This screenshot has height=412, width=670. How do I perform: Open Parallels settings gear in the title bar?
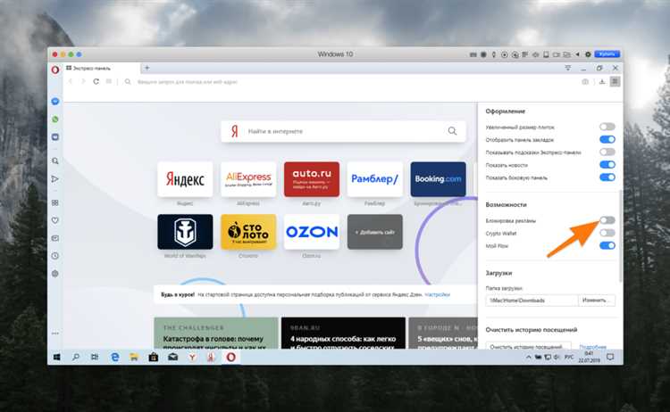click(x=588, y=54)
